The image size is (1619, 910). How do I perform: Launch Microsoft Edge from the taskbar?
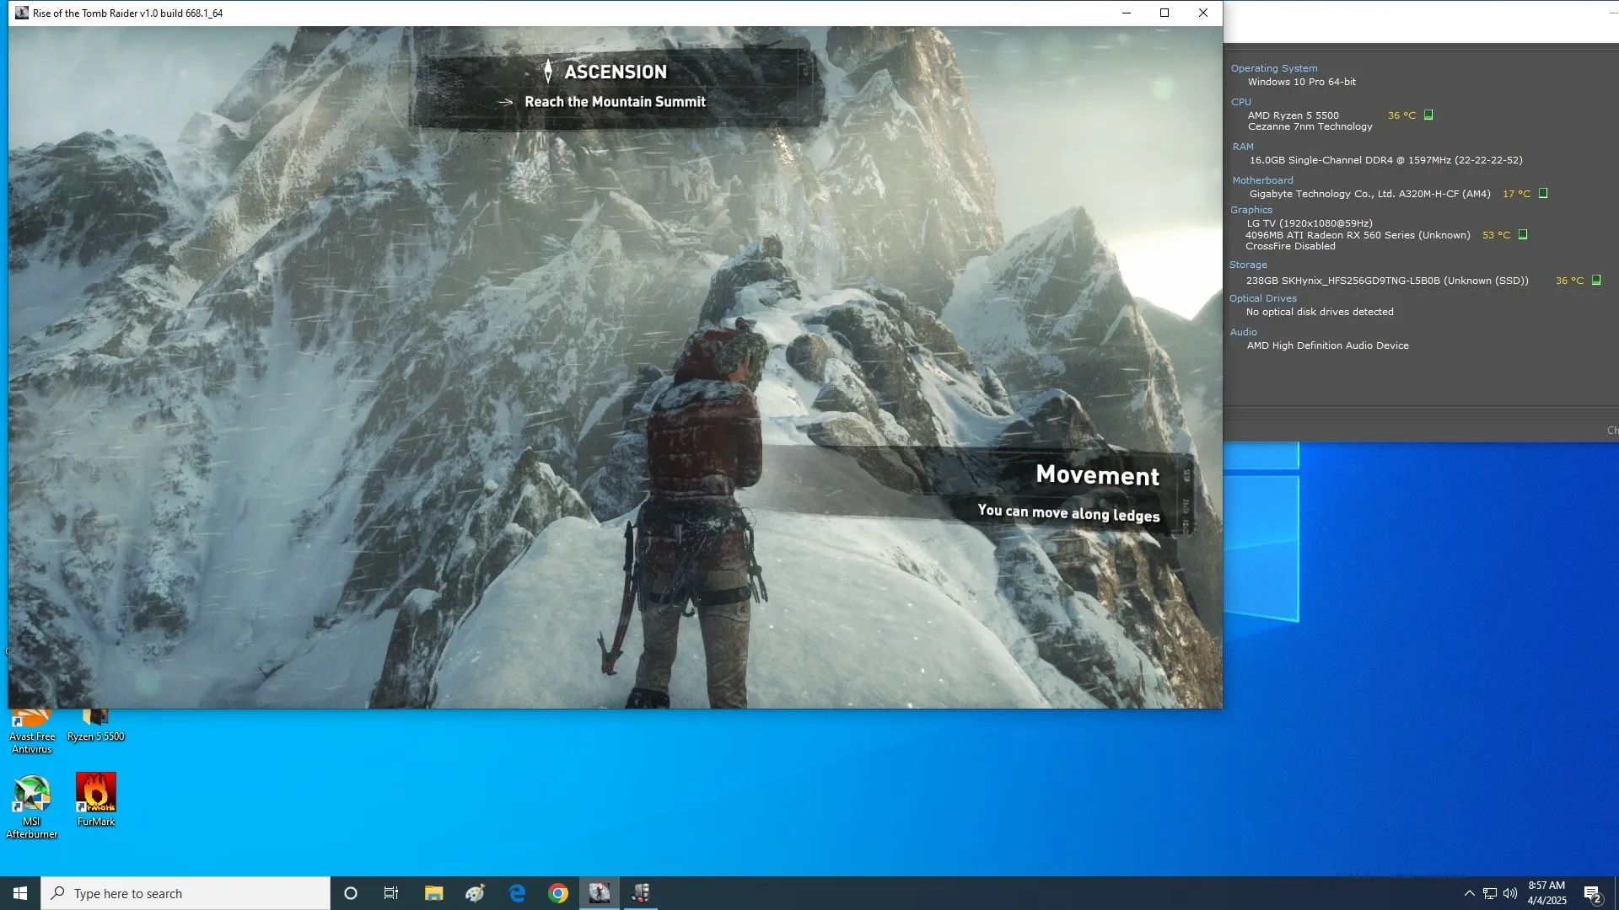click(517, 893)
